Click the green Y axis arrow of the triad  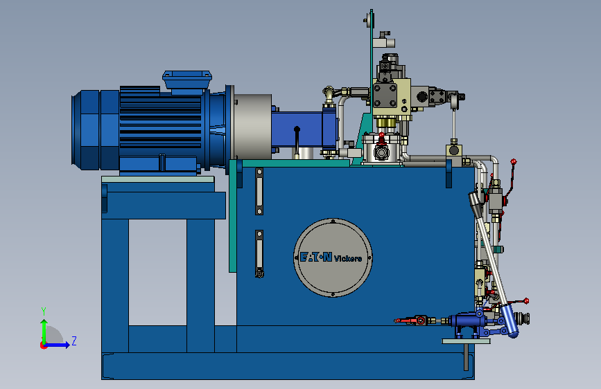(x=44, y=331)
